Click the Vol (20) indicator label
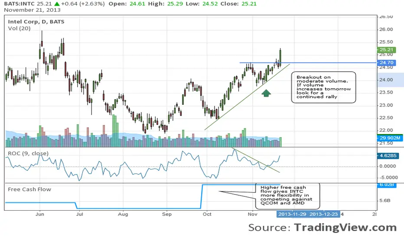 pos(19,28)
